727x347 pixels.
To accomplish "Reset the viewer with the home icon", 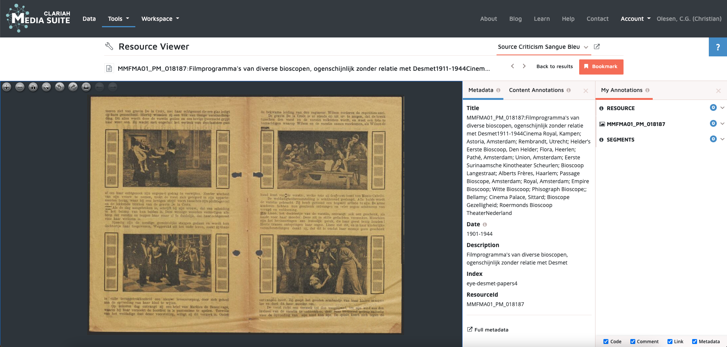I will [x=33, y=87].
